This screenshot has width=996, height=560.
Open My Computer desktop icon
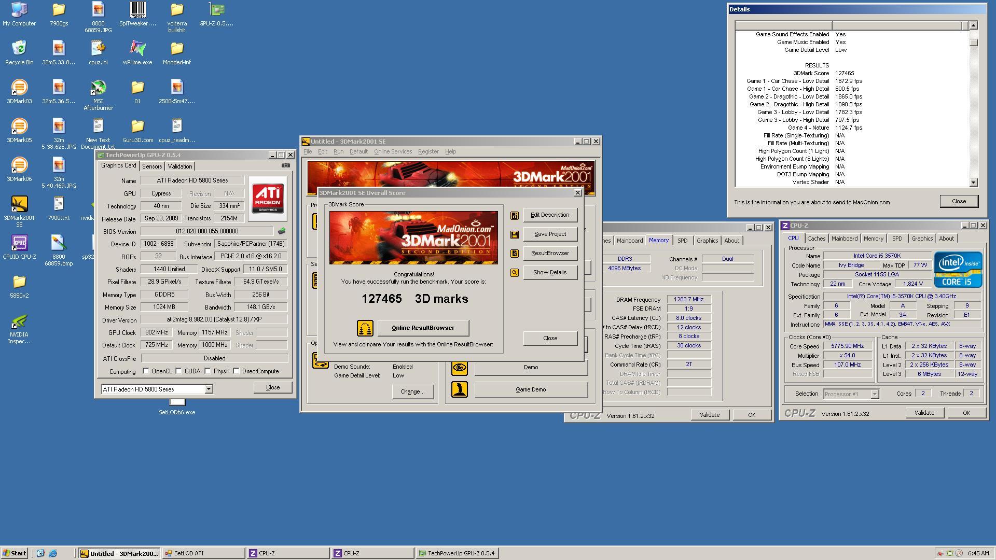(19, 14)
